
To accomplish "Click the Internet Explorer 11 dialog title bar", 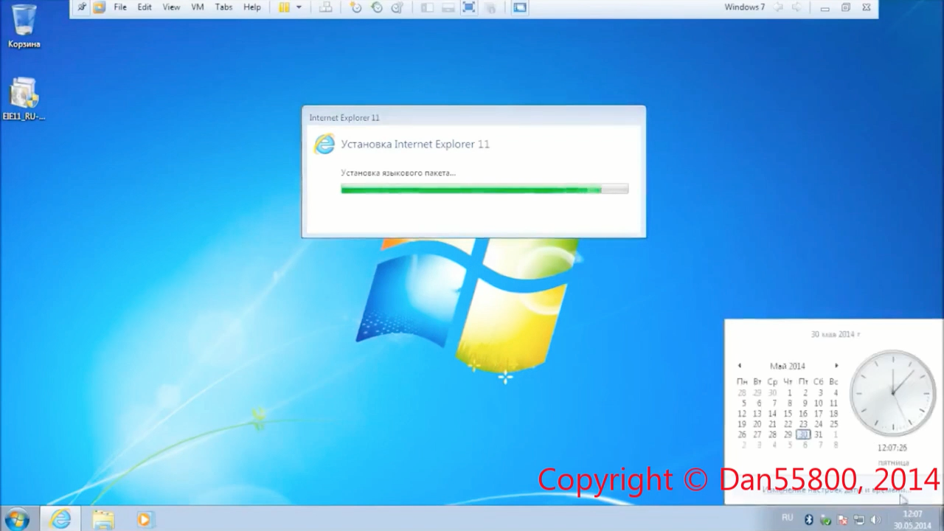I will coord(473,117).
